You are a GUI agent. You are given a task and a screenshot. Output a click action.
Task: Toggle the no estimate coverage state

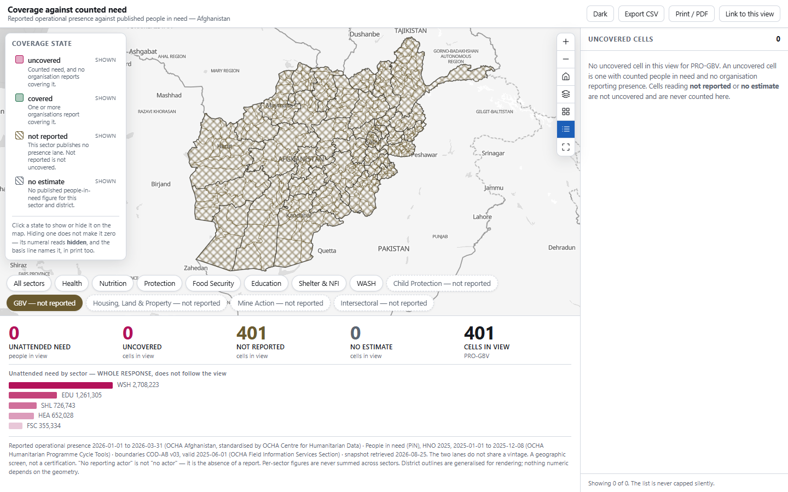[x=66, y=192]
